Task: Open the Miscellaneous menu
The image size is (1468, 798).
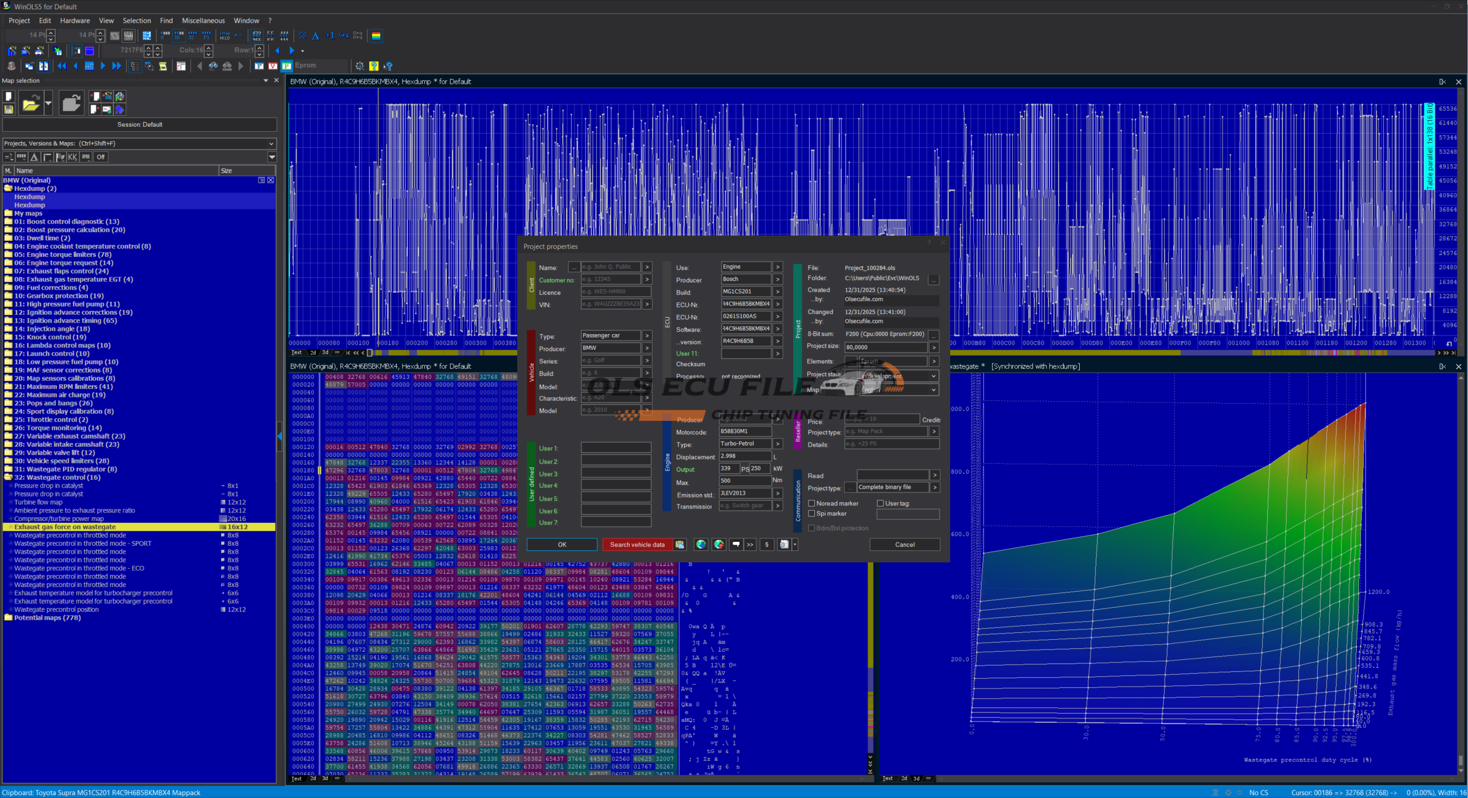Action: point(203,21)
